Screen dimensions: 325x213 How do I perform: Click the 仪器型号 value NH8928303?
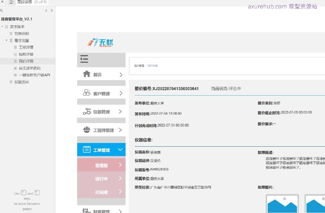tap(159, 169)
